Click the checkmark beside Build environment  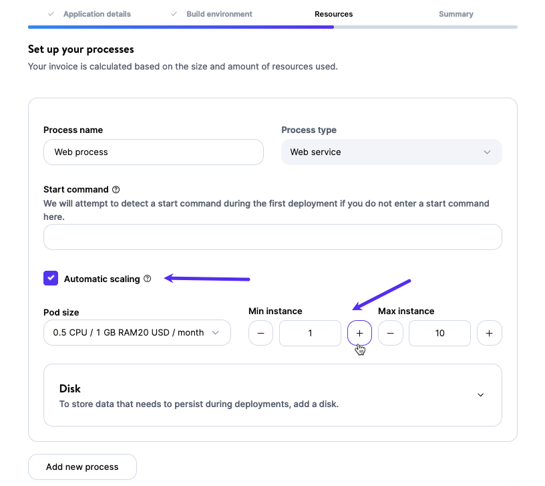click(174, 13)
